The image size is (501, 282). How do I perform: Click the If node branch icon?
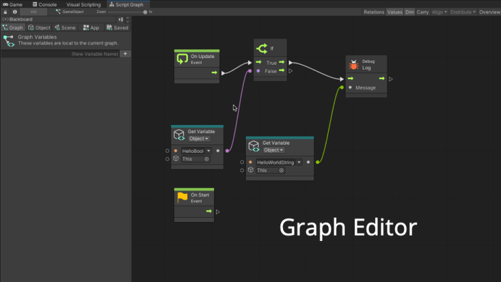click(263, 48)
